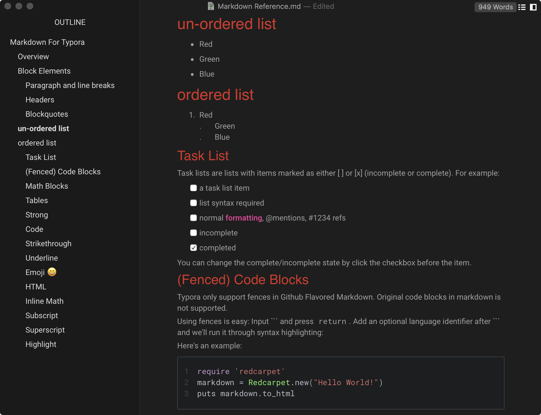Click Highlight in the outline

(41, 344)
